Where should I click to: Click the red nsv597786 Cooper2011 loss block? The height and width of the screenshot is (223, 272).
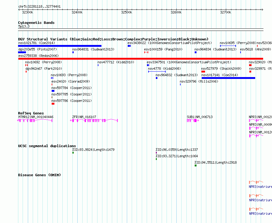pyautogui.click(x=53, y=104)
